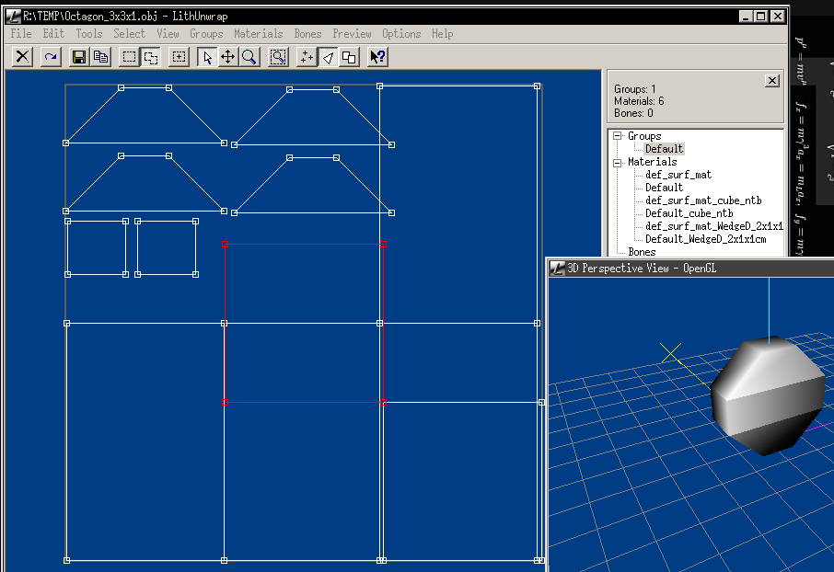Open the Groups menu

click(x=206, y=34)
